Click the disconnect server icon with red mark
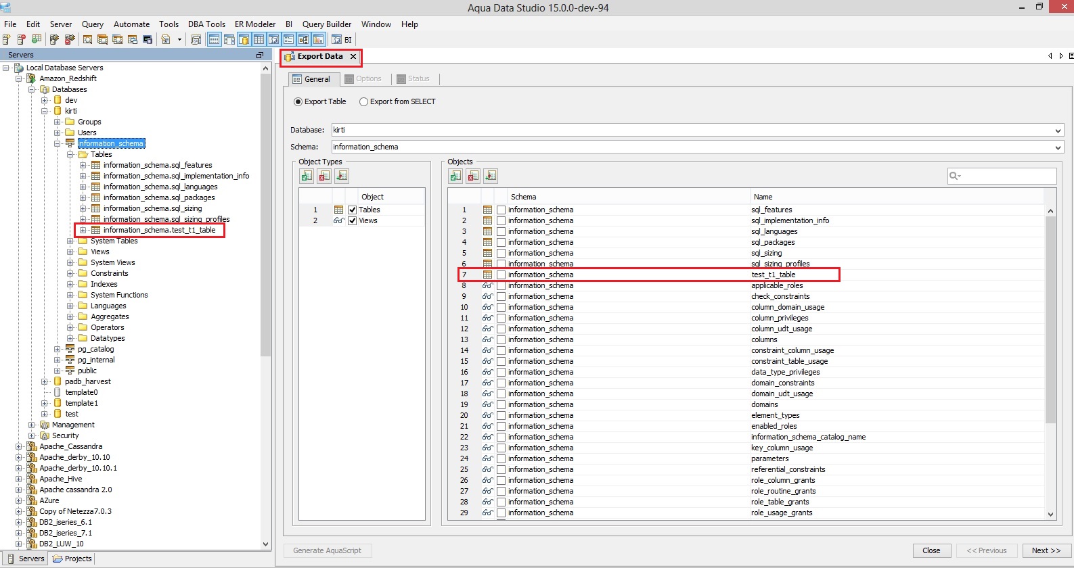This screenshot has height=568, width=1074. click(x=70, y=40)
